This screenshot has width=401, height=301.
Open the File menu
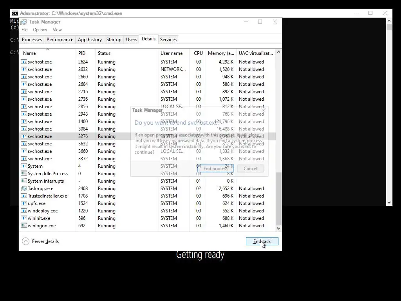pos(25,30)
